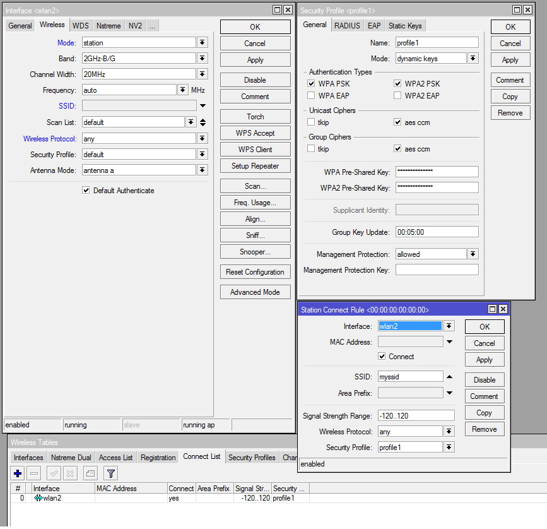Click restore icon in Station Connect Rule titlebar
Image resolution: width=547 pixels, height=529 pixels.
tap(492, 309)
